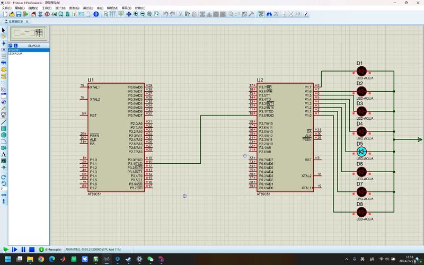The height and width of the screenshot is (265, 424).
Task: Click the zoom out magnifier icon
Action: pyautogui.click(x=143, y=14)
